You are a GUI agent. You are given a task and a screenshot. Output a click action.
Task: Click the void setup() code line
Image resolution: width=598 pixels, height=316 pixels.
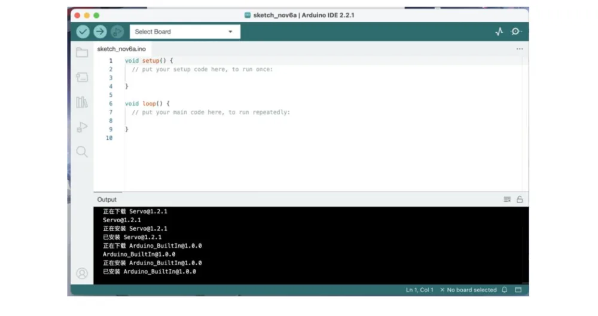point(149,60)
